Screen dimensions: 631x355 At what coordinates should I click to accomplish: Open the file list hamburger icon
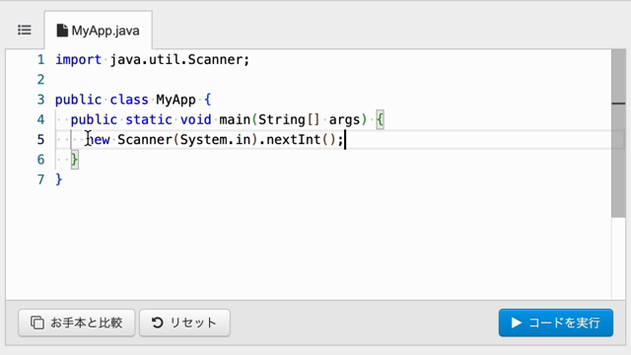pos(25,31)
